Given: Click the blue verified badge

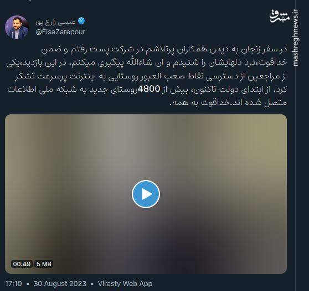Looking at the screenshot, I should coord(81,21).
